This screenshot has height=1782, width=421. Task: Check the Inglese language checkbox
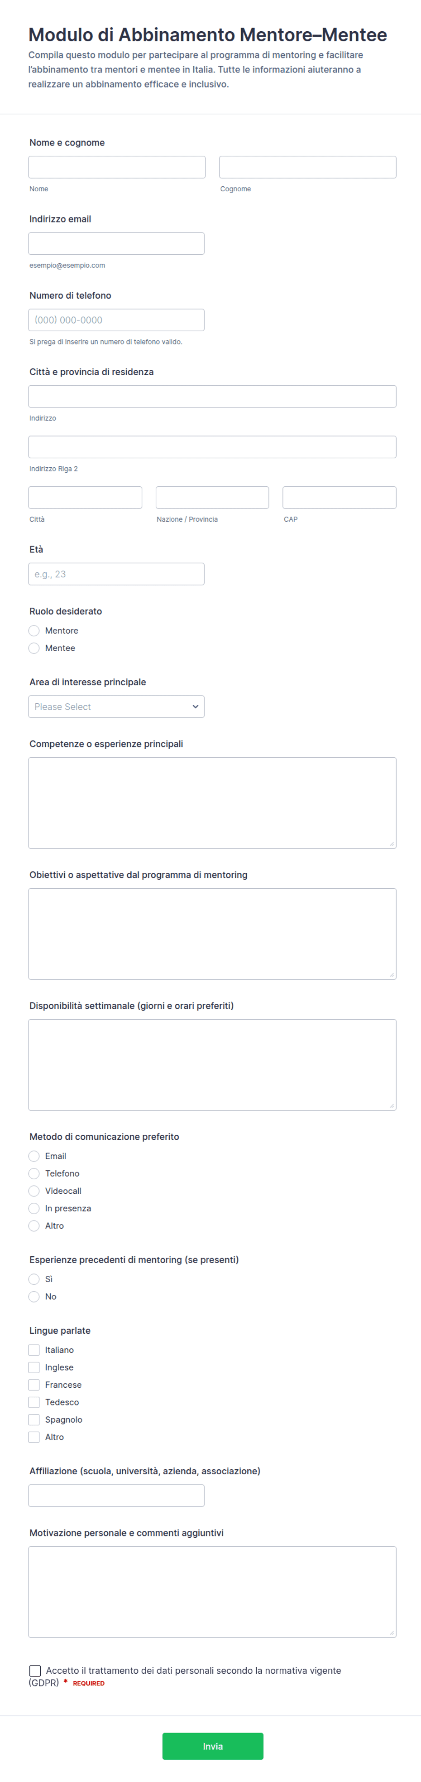(34, 1366)
